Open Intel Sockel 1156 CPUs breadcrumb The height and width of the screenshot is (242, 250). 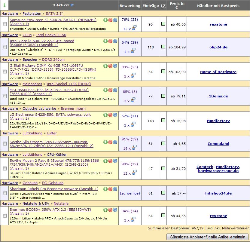[51, 35]
